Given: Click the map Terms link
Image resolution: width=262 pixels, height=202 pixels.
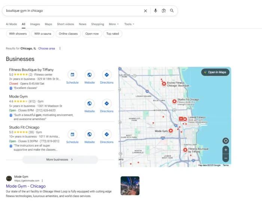Looking at the screenshot, I should click(225, 165).
